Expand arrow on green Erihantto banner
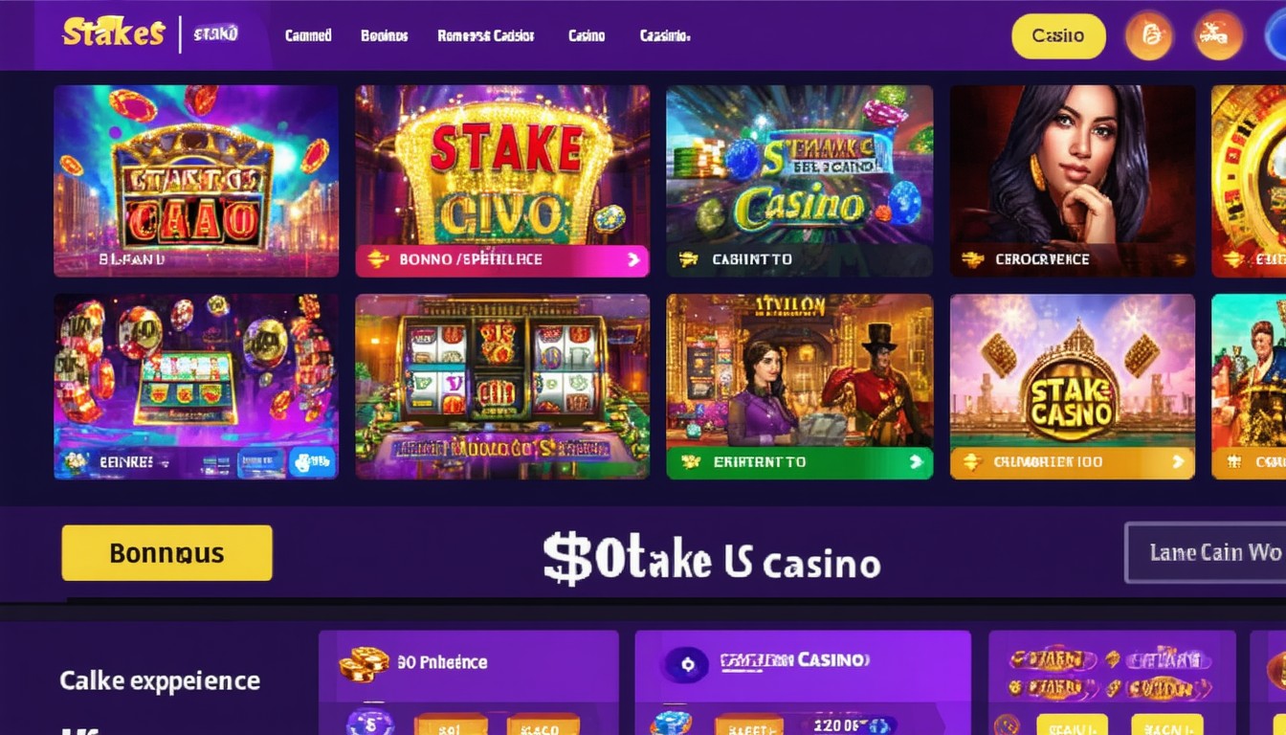 tap(916, 462)
